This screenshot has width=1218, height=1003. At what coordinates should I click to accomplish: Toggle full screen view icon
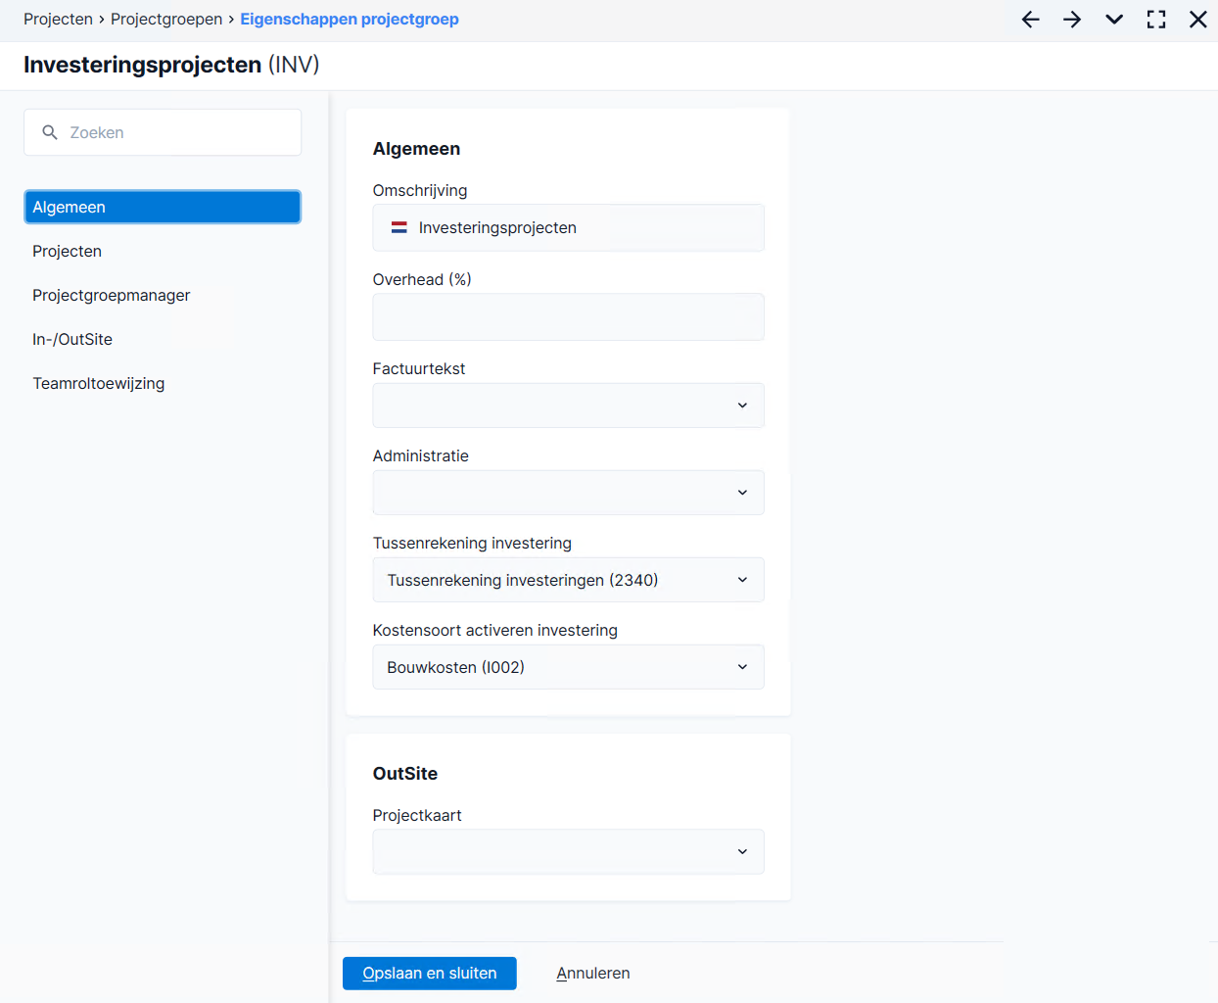[x=1156, y=20]
